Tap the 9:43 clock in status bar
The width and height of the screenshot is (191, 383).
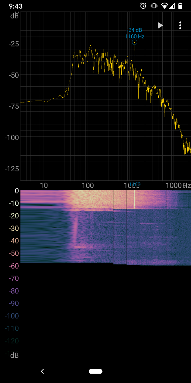click(x=16, y=6)
